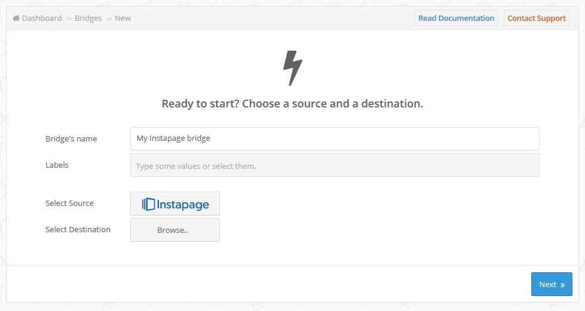Browse for a destination
This screenshot has height=311, width=585.
coord(175,230)
